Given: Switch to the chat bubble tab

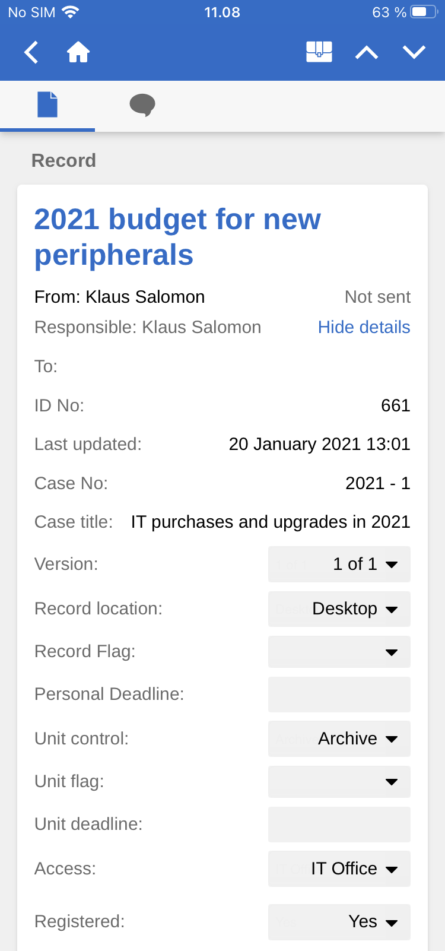Looking at the screenshot, I should (x=142, y=106).
